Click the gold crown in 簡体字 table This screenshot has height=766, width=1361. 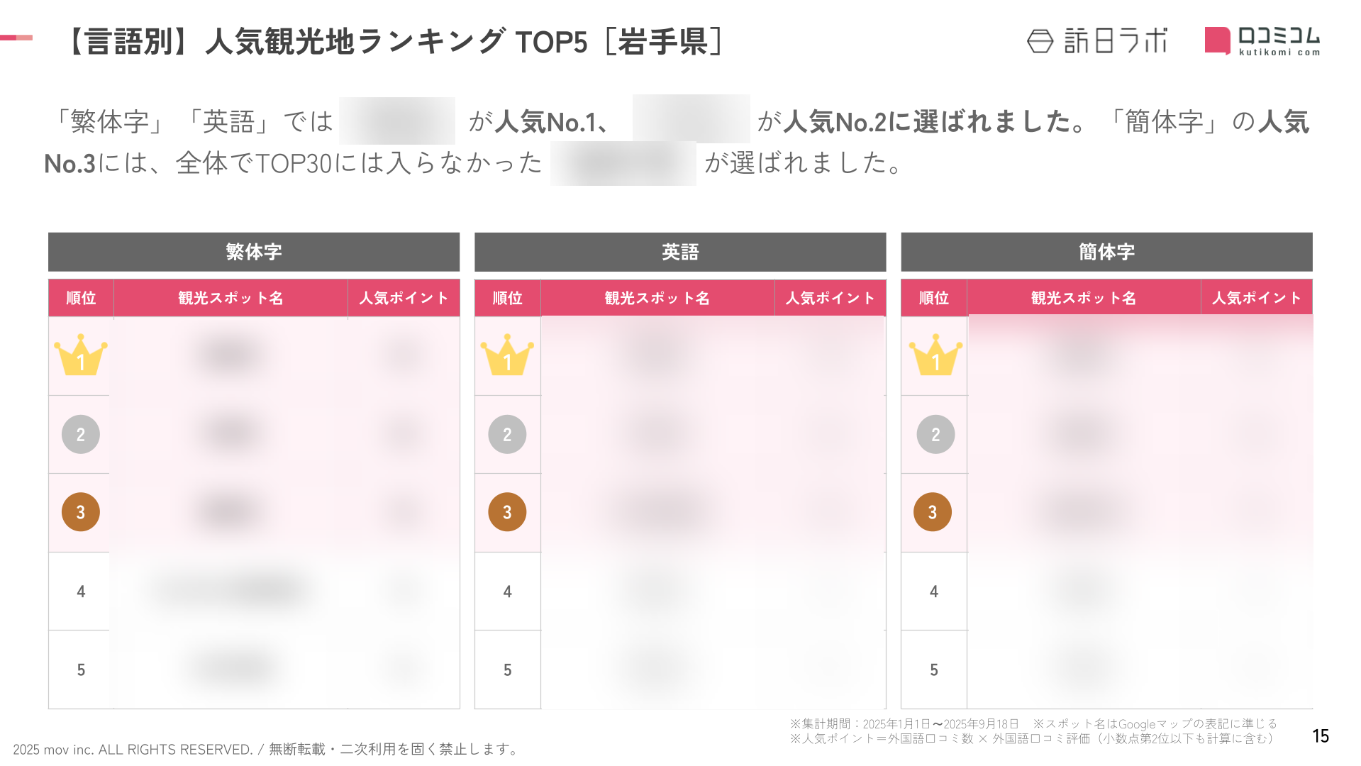[x=935, y=355]
